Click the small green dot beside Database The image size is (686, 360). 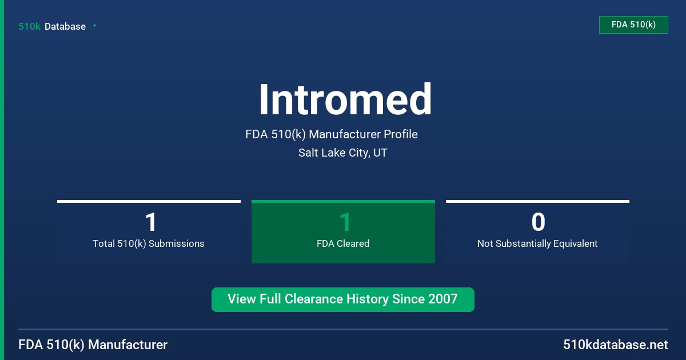(94, 26)
